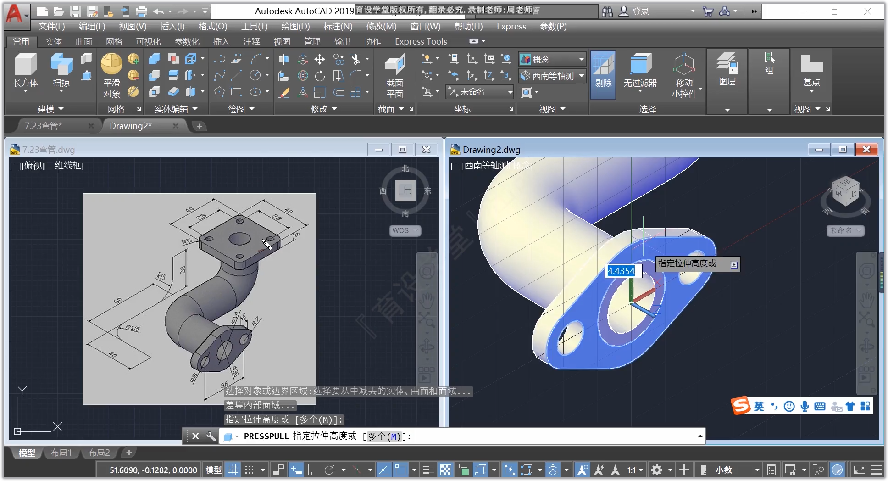888x481 pixels.
Task: Click the [俯视] viewport control label
Action: tap(33, 166)
